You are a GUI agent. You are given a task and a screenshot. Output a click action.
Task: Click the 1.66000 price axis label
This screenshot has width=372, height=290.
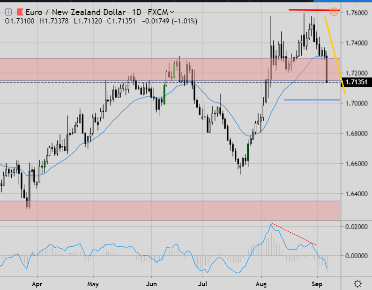tap(357, 164)
